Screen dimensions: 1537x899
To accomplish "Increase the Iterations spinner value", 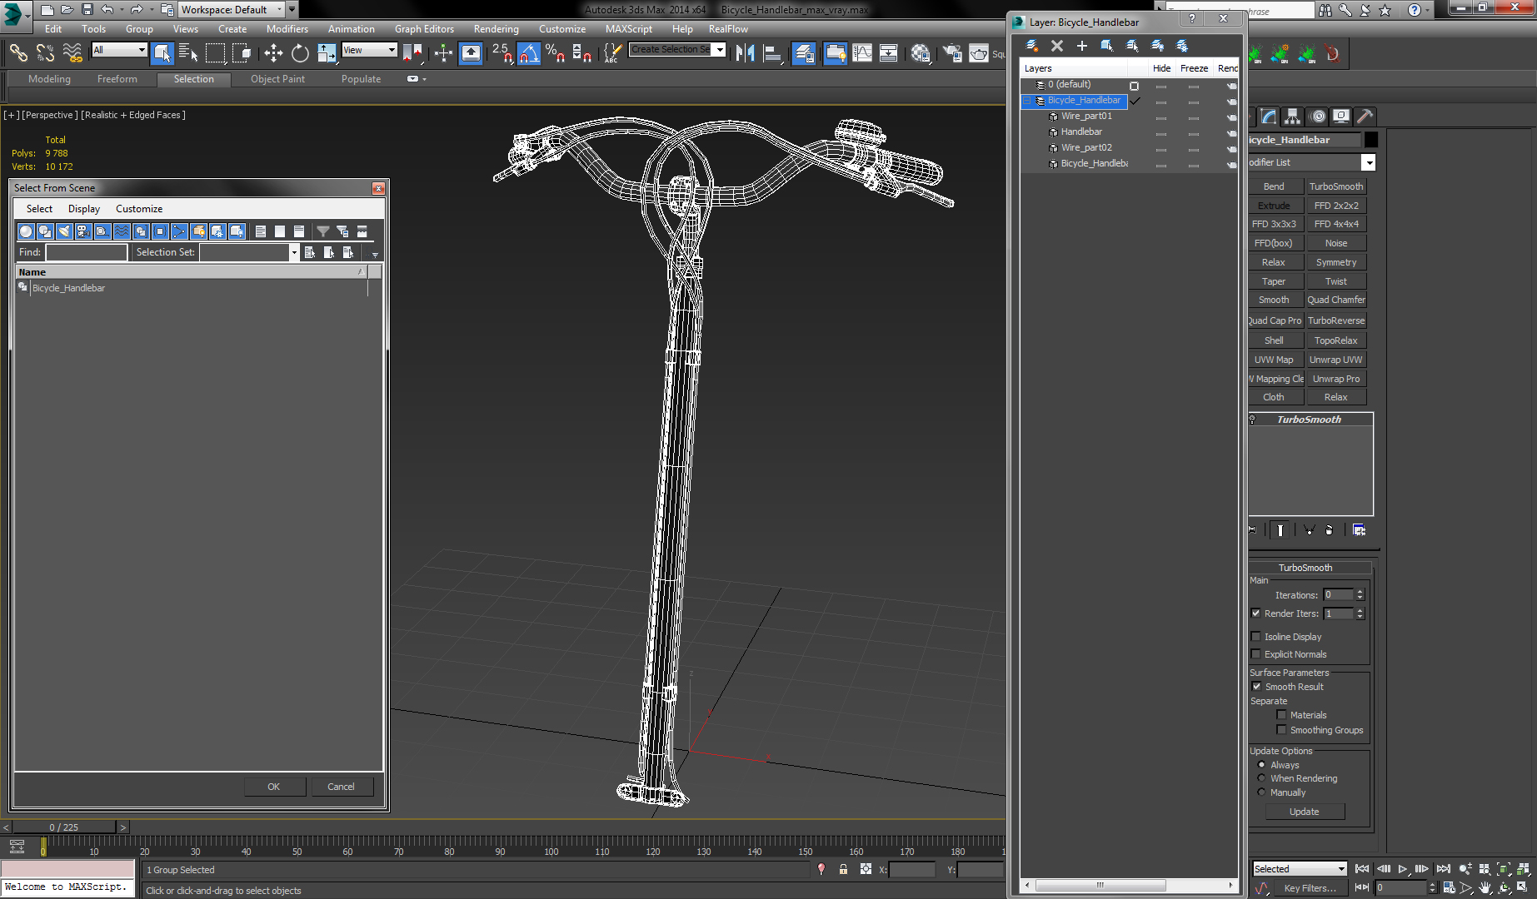I will point(1360,592).
